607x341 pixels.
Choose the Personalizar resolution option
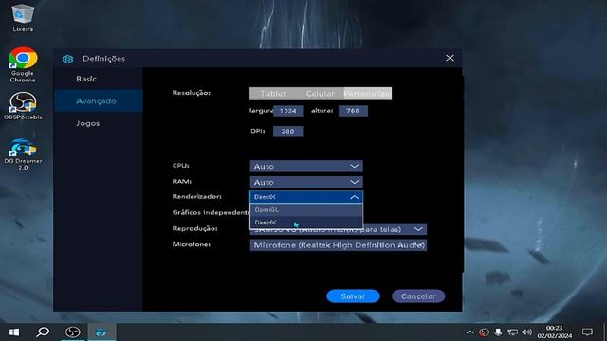tap(367, 94)
